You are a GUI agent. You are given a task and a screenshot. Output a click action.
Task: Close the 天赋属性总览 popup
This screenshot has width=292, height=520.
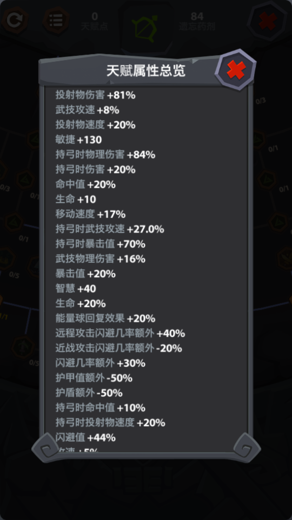(x=236, y=70)
